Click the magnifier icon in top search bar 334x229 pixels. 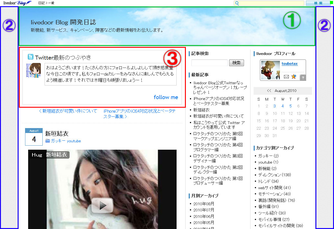(x=237, y=3)
